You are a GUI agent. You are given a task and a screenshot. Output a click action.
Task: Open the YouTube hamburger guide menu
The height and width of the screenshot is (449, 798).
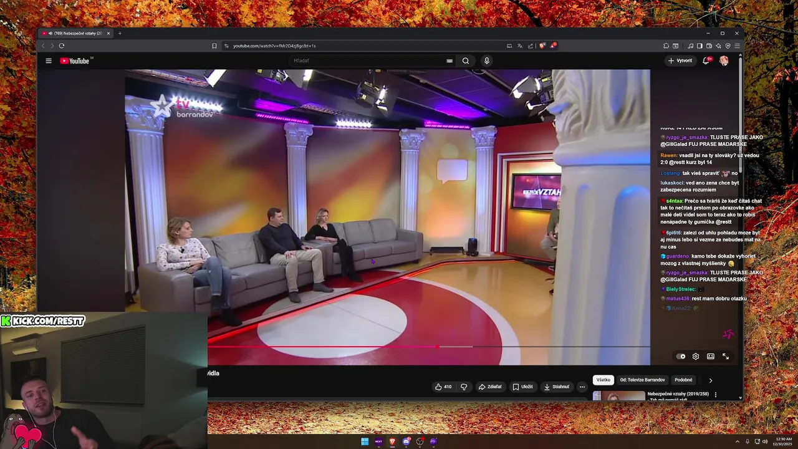point(48,60)
